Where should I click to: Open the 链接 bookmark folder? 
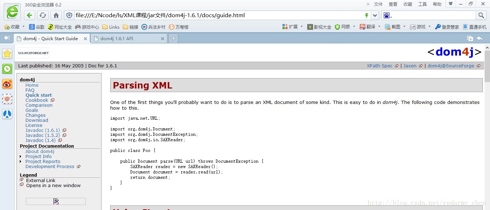point(131,27)
